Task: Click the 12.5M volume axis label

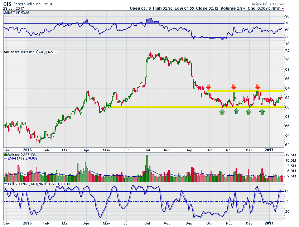Action: coord(291,155)
